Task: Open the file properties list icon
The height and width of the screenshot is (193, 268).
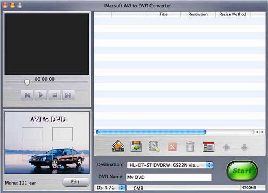Action: point(208,147)
